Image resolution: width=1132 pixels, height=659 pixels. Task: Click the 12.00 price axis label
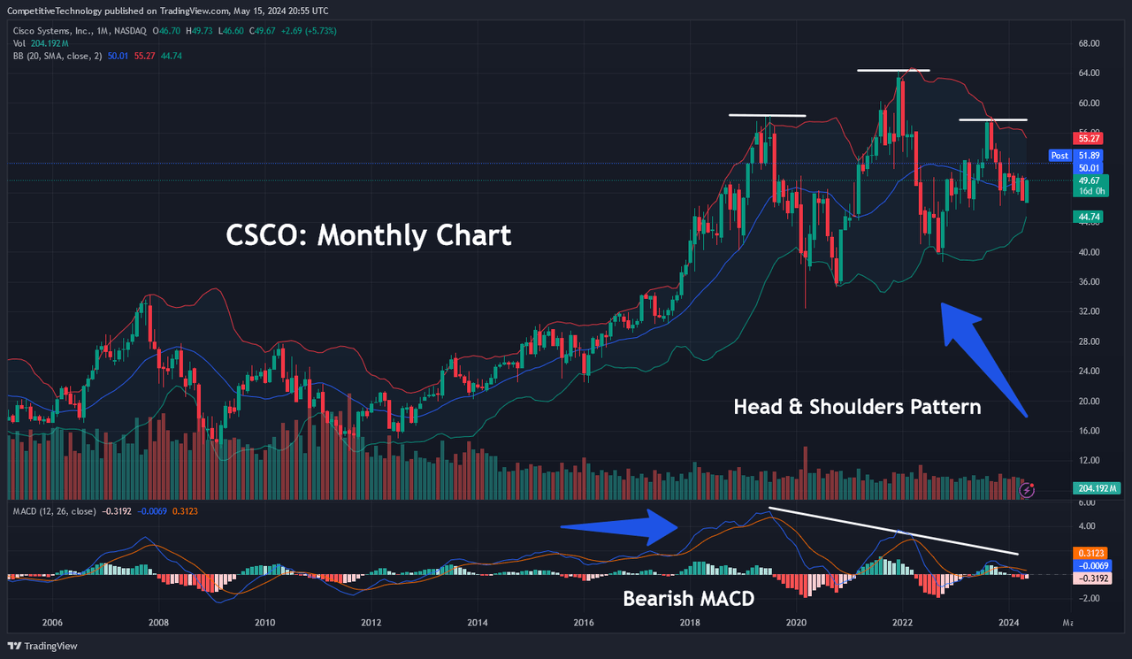1089,461
